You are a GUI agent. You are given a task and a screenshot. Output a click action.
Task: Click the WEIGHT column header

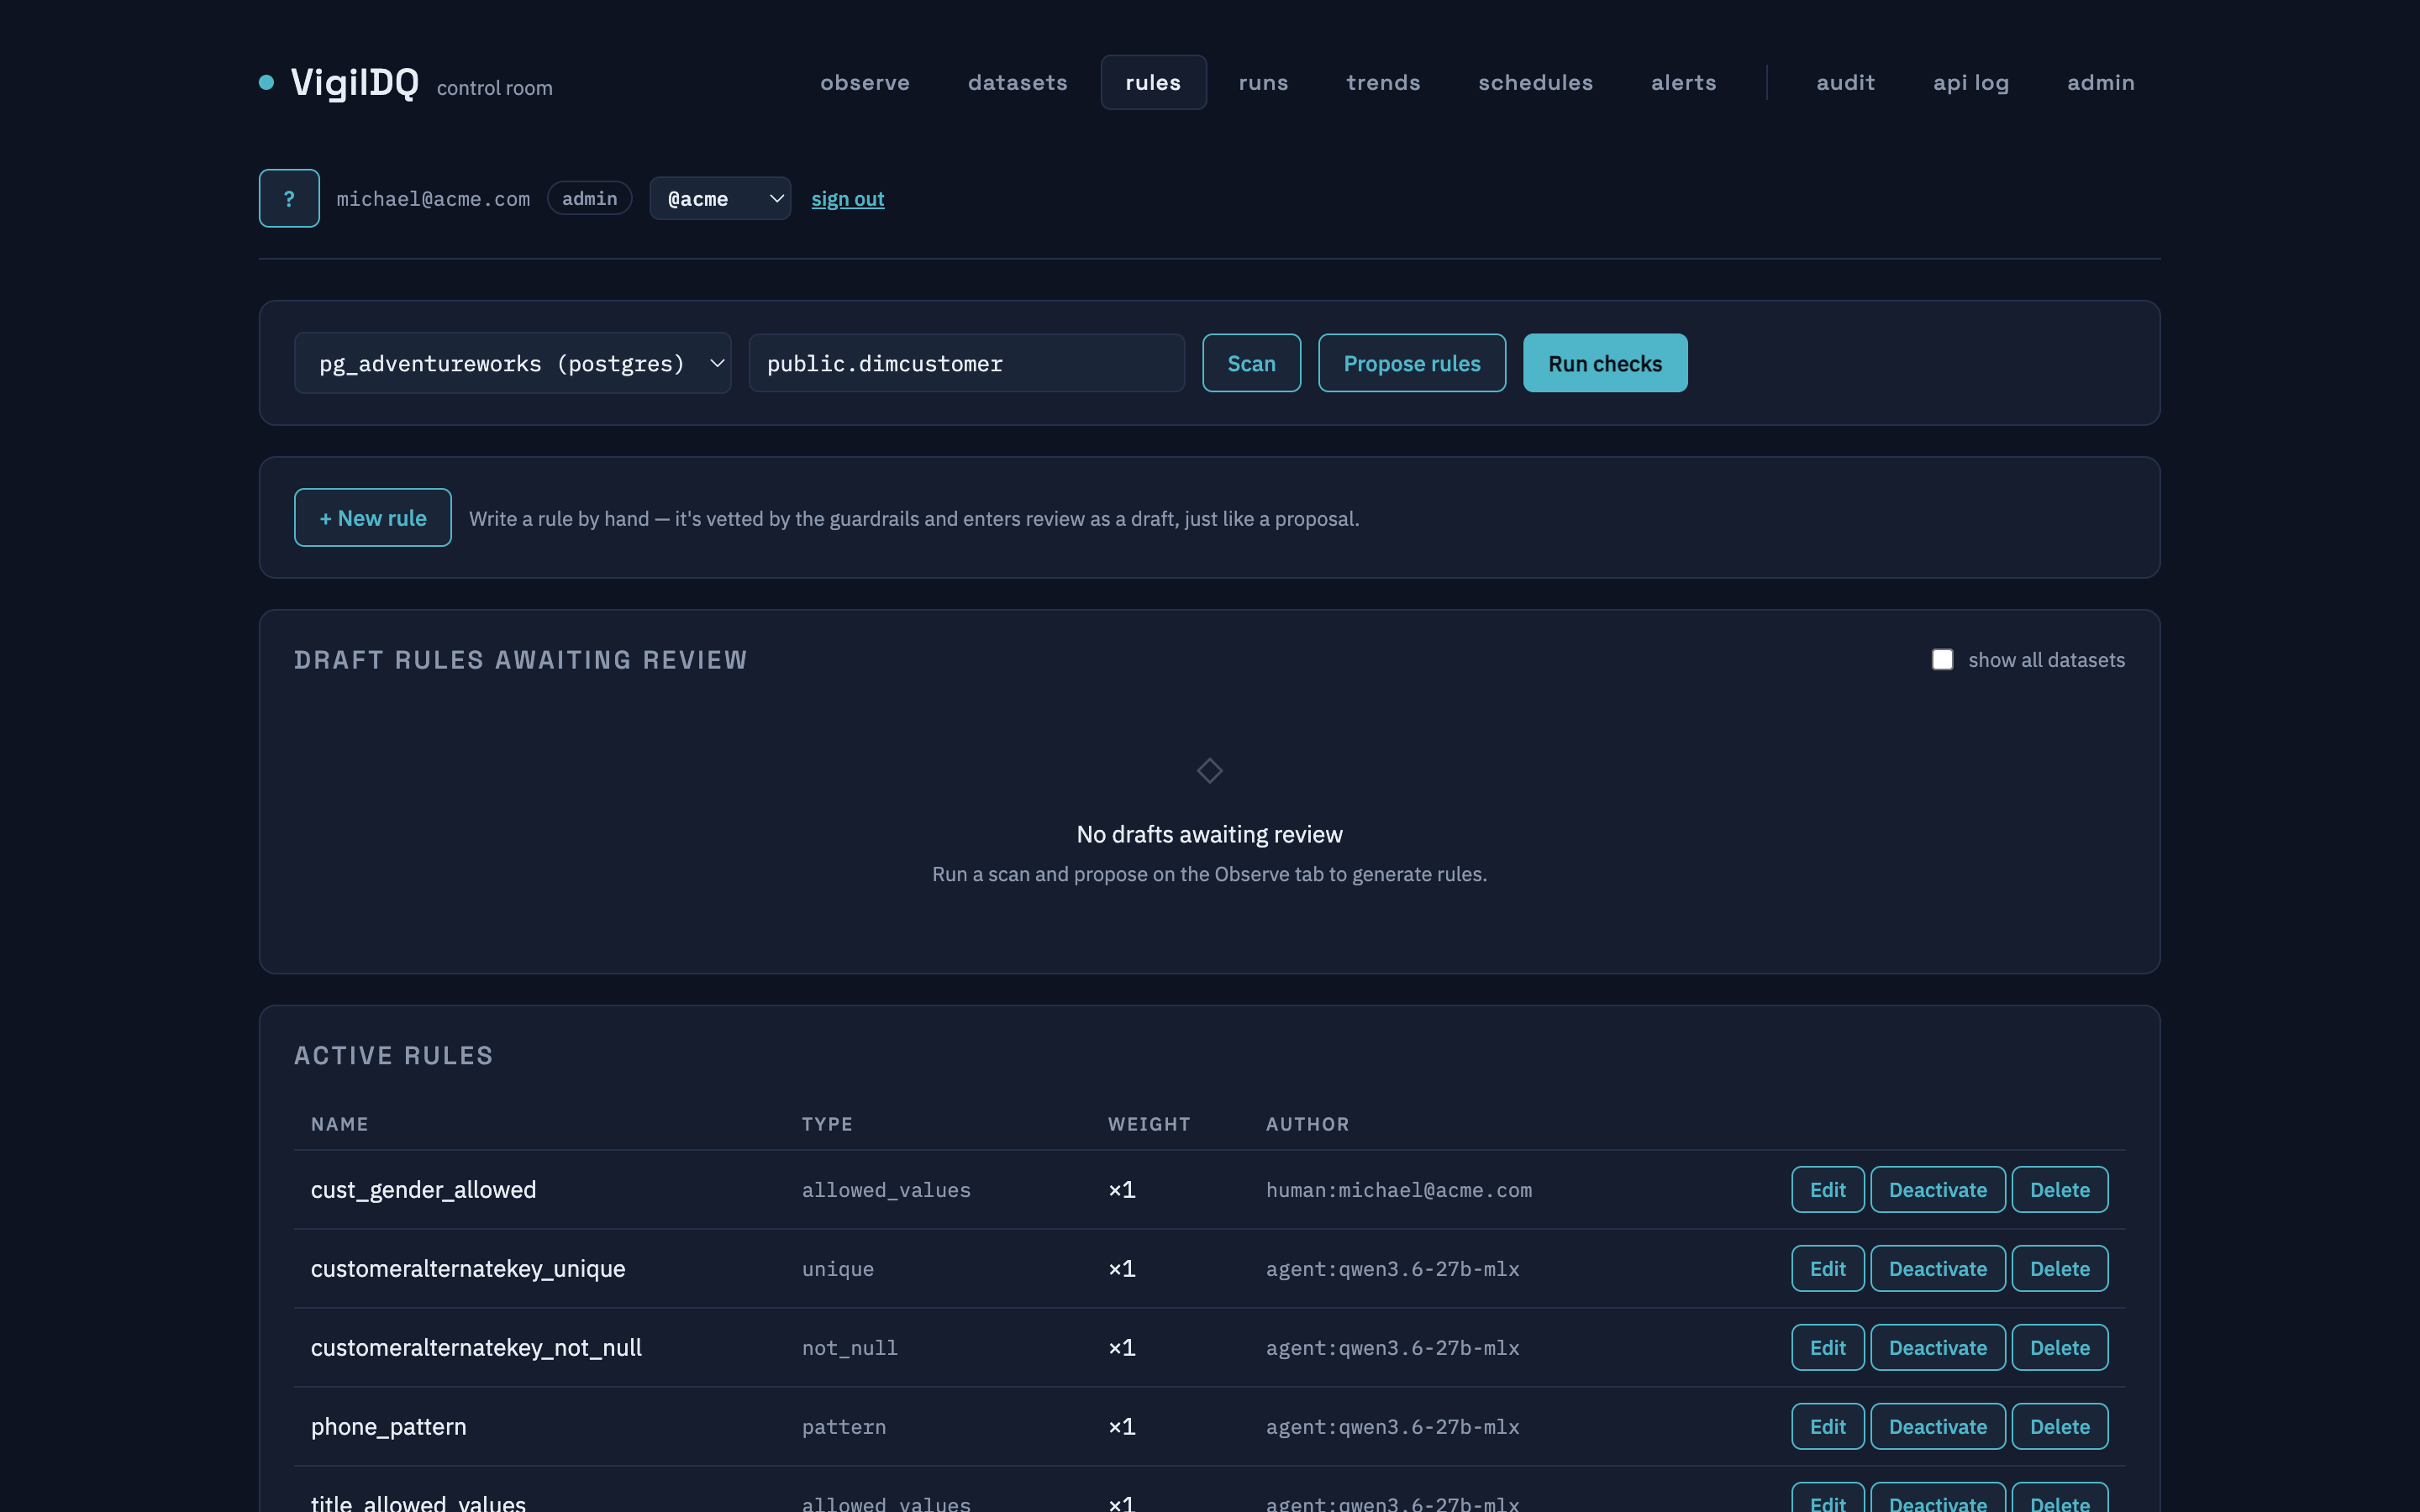tap(1149, 1124)
